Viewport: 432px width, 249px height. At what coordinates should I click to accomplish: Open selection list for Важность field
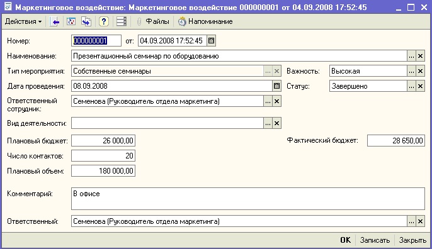(x=411, y=71)
